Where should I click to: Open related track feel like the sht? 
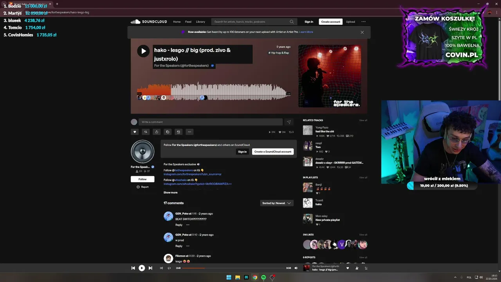[x=325, y=132]
